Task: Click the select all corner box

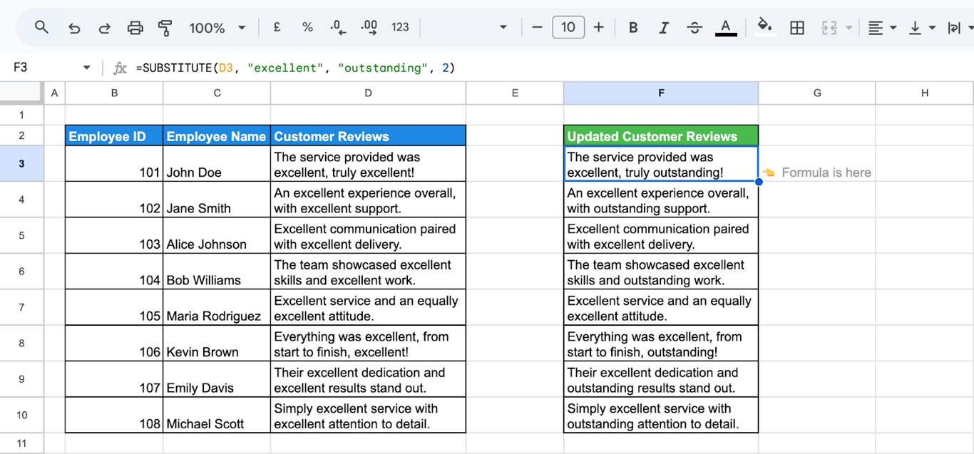Action: tap(21, 93)
